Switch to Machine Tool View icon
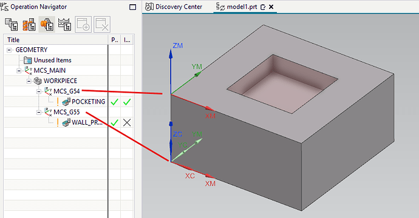This screenshot has width=419, height=218. click(29, 24)
